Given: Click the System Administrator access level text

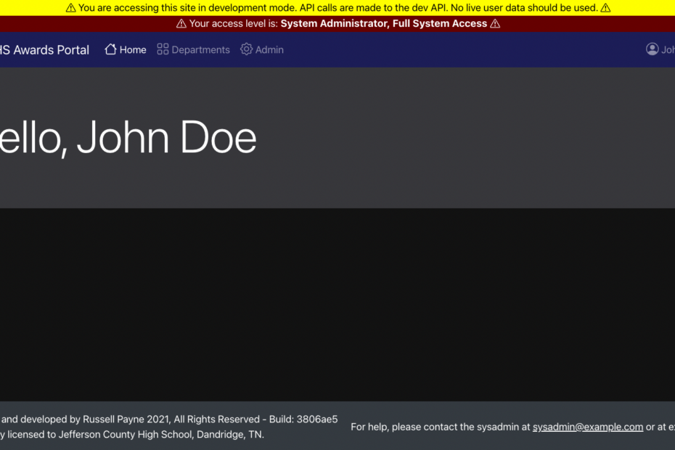Looking at the screenshot, I should (x=383, y=24).
